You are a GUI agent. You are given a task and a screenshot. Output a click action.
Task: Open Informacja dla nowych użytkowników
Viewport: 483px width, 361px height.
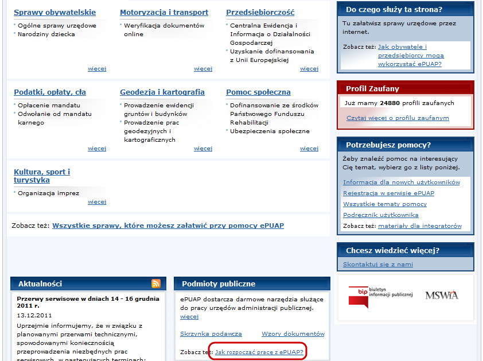tap(402, 182)
